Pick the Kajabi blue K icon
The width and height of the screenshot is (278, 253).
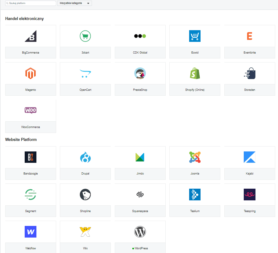click(x=249, y=157)
